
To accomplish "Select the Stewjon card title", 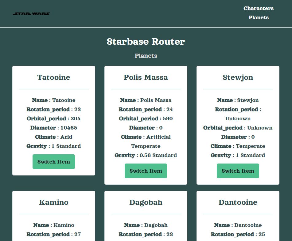I will (238, 77).
